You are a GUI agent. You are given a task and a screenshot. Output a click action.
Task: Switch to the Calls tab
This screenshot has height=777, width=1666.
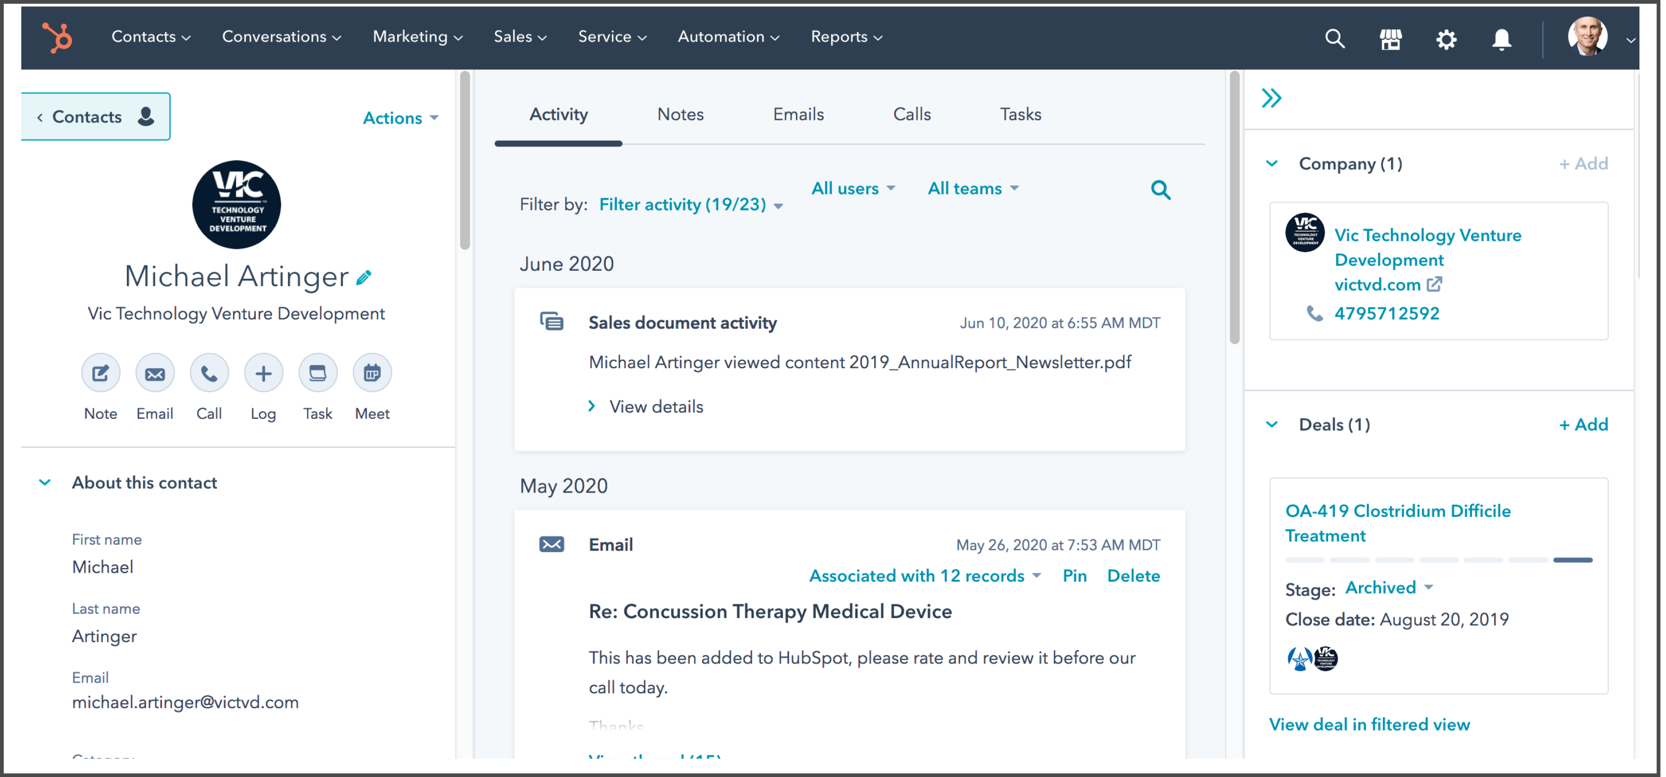pos(912,115)
